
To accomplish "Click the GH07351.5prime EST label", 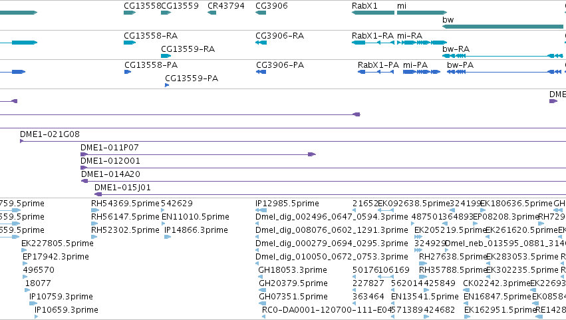I will (293, 297).
